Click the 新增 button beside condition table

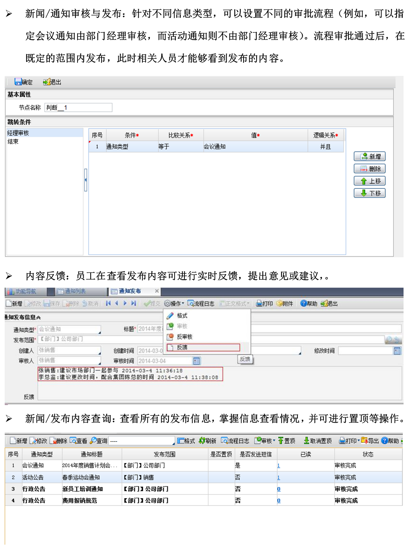point(370,156)
